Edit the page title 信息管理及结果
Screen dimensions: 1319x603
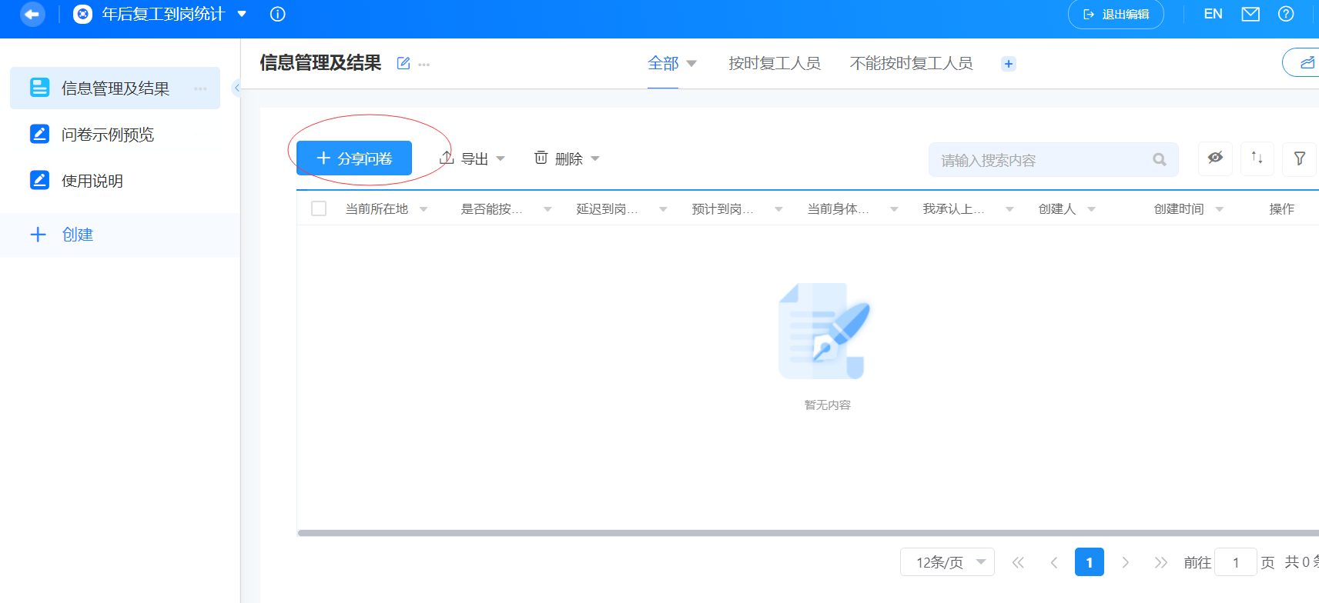(403, 63)
